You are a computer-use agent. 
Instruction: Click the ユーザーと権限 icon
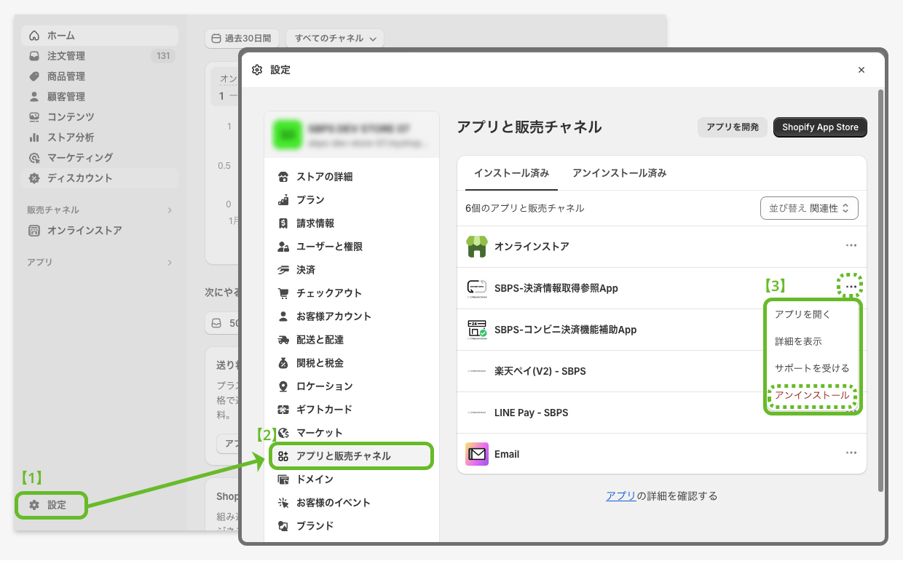click(283, 247)
